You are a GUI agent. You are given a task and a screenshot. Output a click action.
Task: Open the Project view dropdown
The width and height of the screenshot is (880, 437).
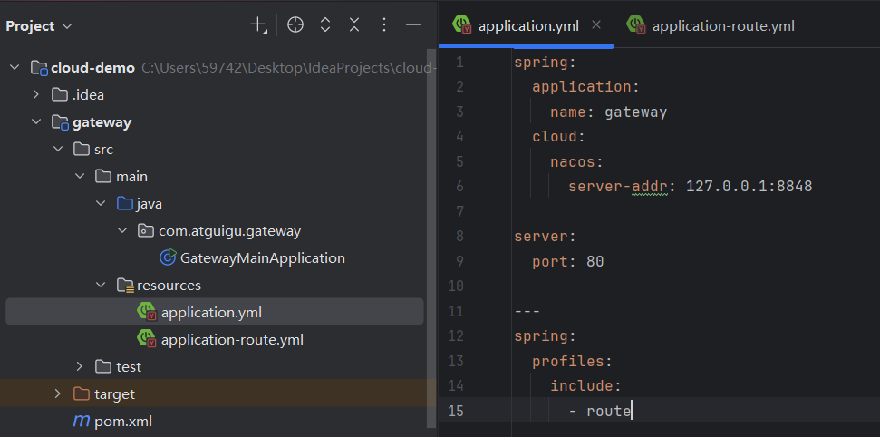click(x=39, y=25)
